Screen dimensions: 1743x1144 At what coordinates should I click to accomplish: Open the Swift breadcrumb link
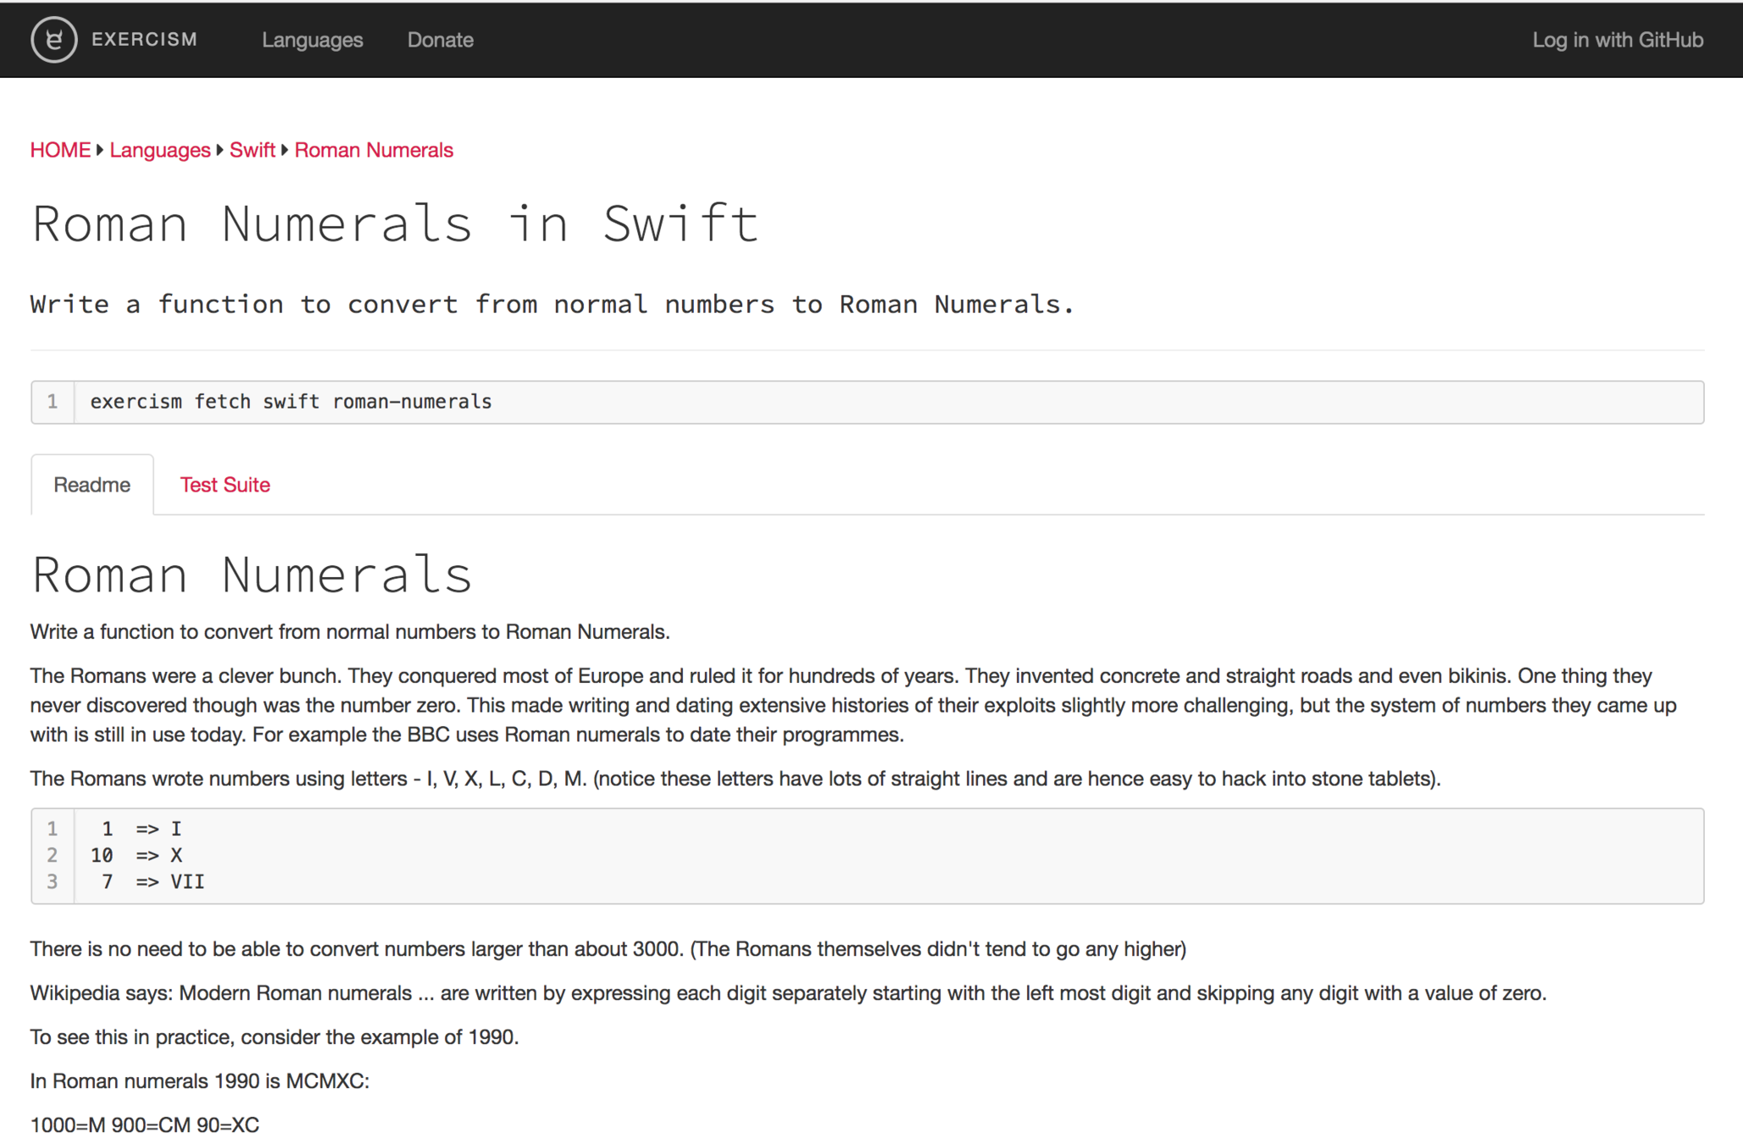coord(252,150)
